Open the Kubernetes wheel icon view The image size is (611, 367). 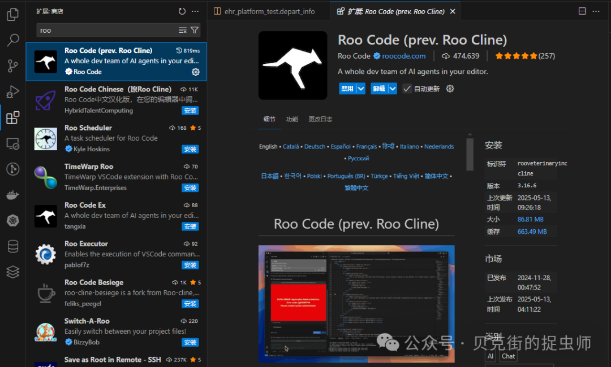point(13,220)
